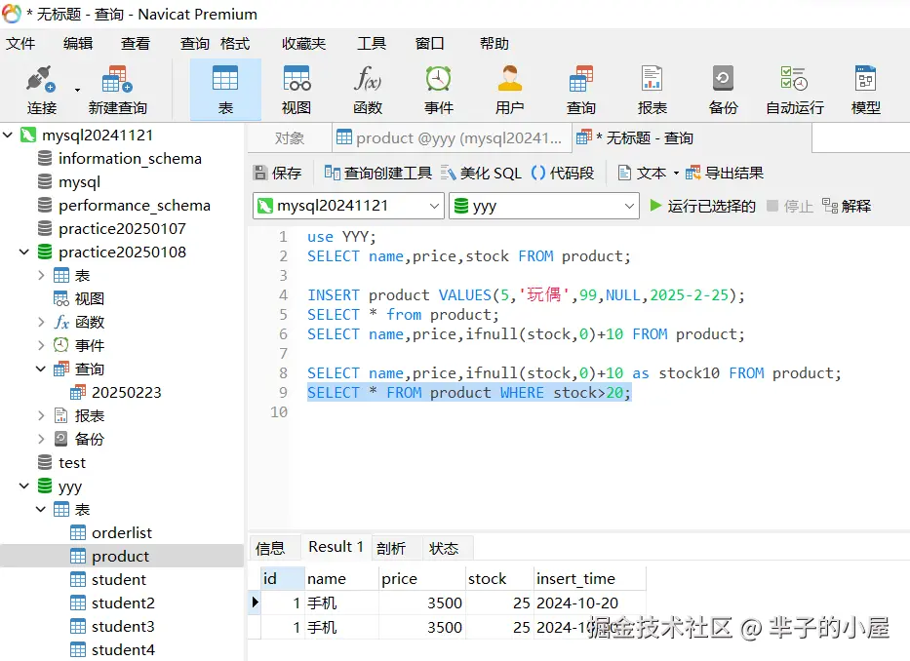
Task: Run the selected query (运行已选择的)
Action: (702, 206)
